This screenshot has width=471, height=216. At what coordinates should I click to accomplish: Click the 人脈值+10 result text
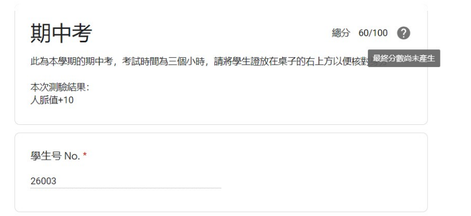[x=52, y=100]
